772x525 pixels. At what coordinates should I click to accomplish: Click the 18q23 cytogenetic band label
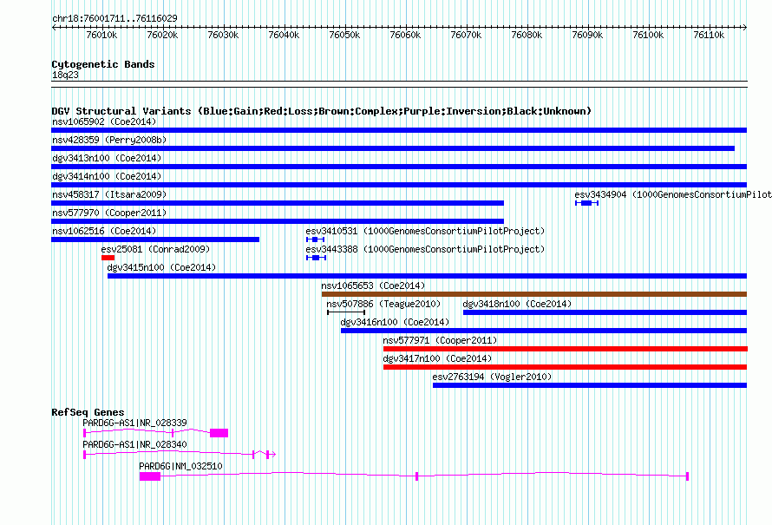tap(65, 75)
